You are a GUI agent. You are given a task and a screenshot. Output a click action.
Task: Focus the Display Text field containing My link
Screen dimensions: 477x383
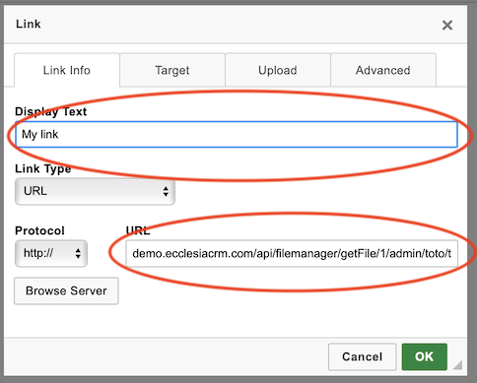(237, 134)
